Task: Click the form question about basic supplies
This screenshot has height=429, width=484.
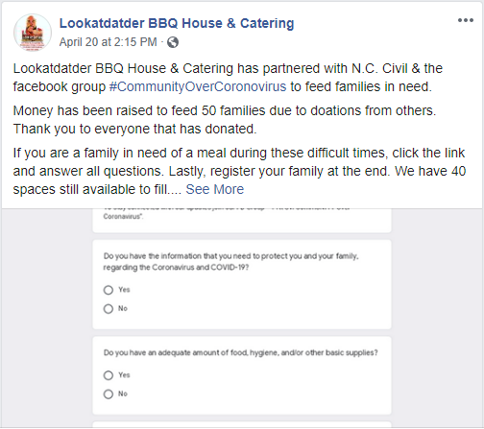Action: pos(241,352)
